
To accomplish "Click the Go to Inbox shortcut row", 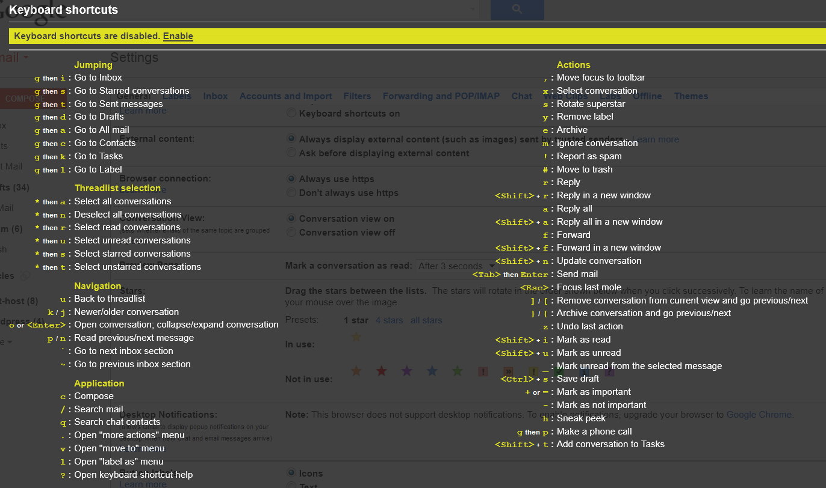I will coord(98,78).
